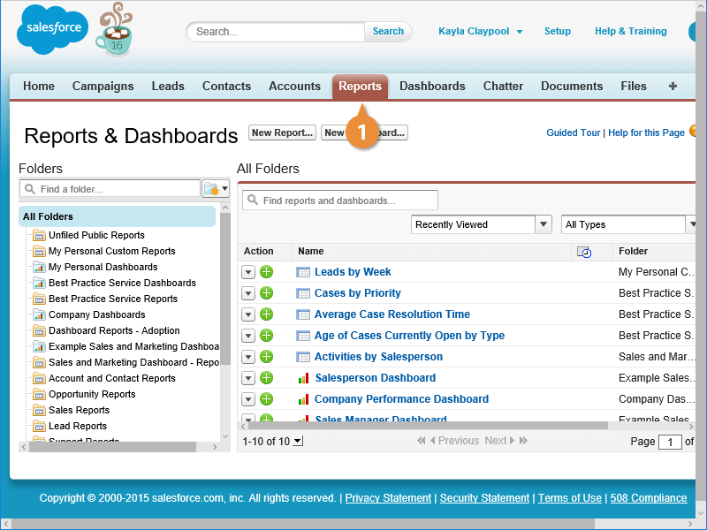Click the plus icon to add tabs
Viewport: 707px width, 530px height.
(x=673, y=86)
